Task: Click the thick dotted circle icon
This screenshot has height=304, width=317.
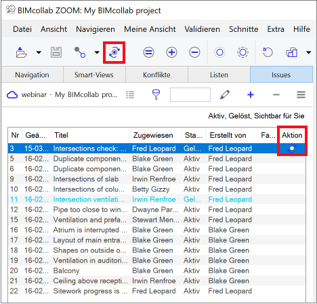Action: [x=242, y=52]
